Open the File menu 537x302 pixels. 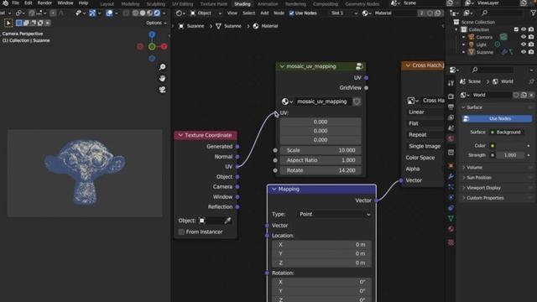15,3
